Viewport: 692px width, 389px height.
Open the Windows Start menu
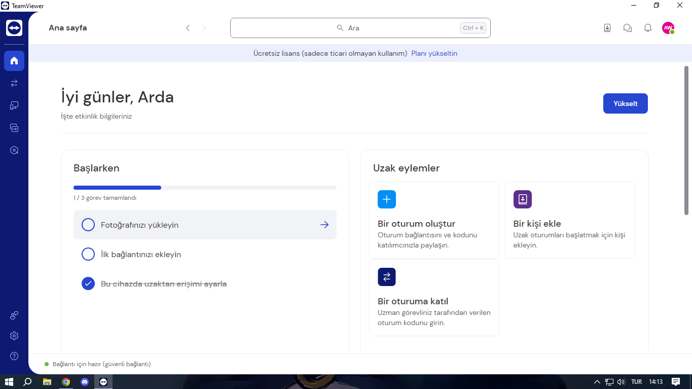pos(9,382)
